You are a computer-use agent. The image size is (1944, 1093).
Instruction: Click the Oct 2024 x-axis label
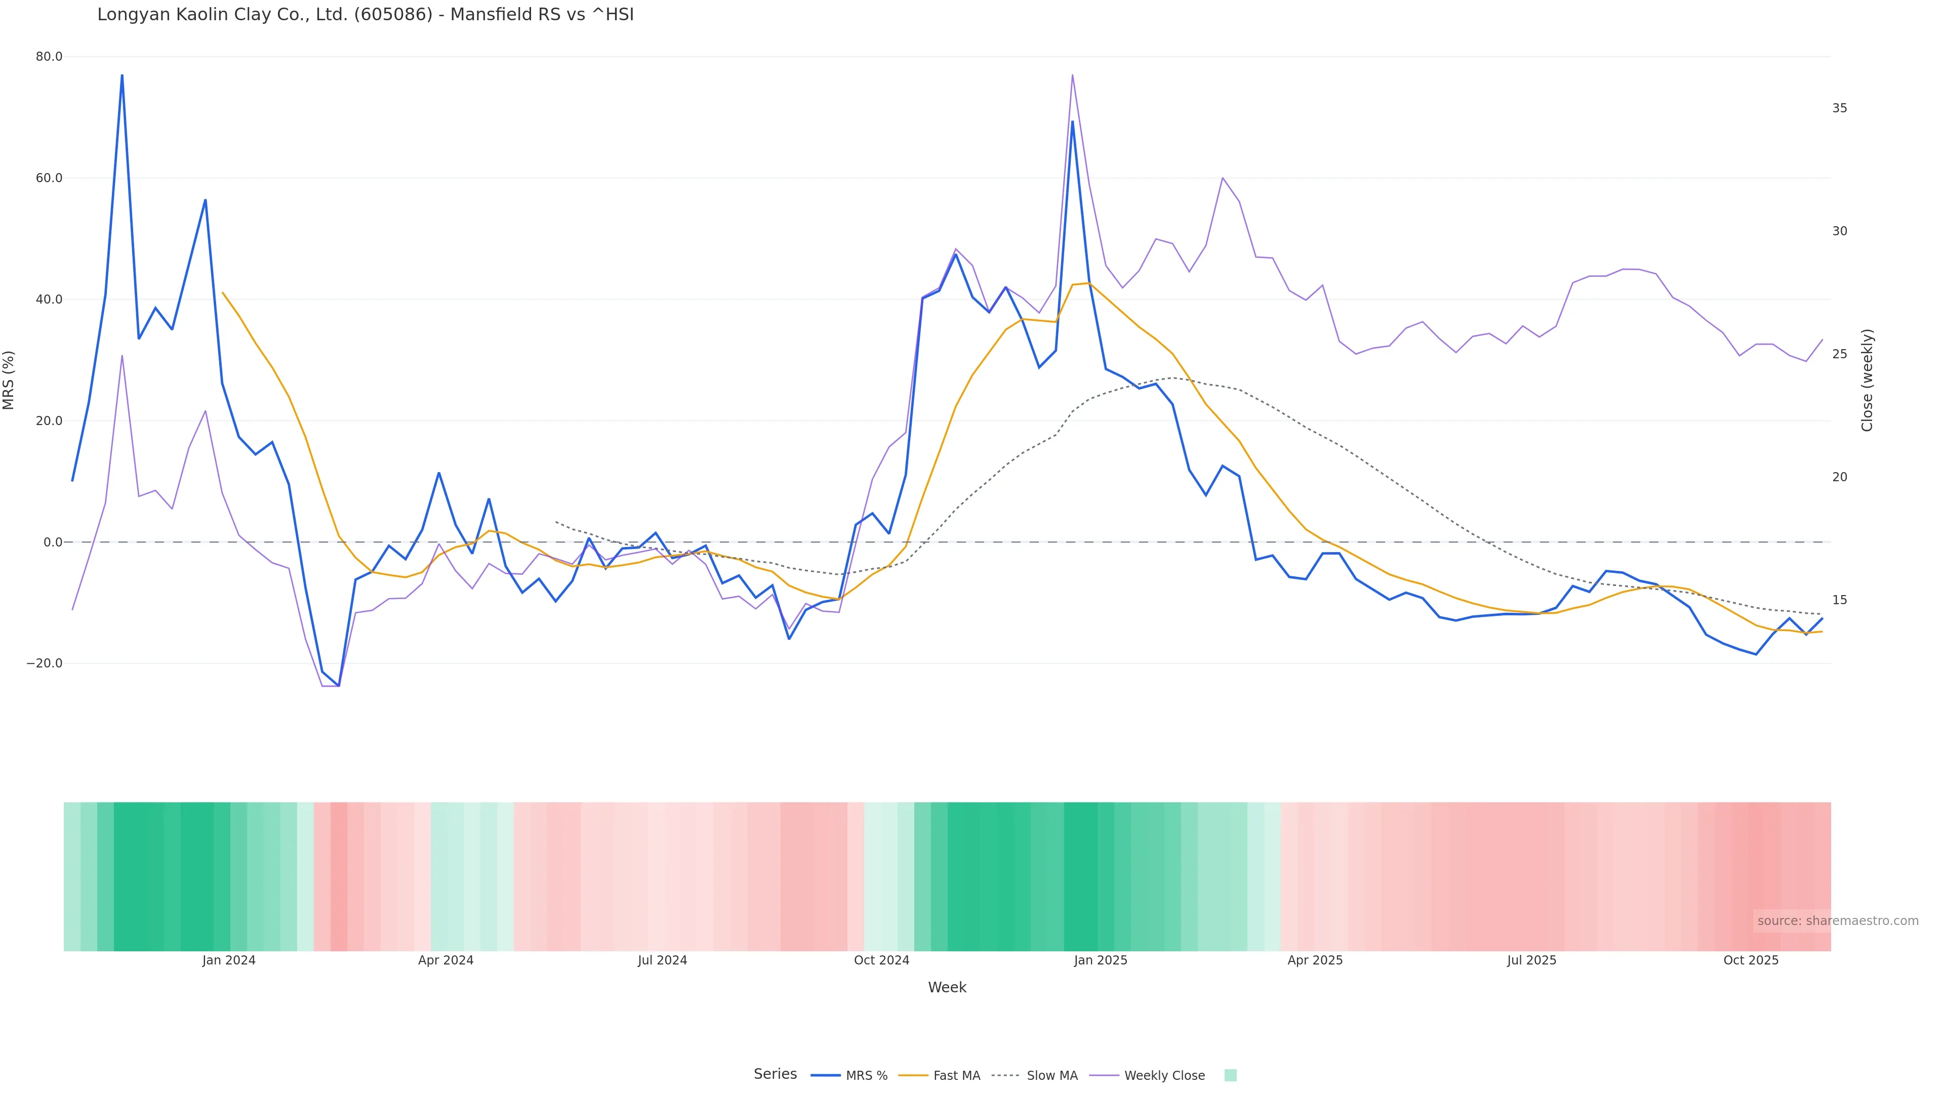pos(881,960)
